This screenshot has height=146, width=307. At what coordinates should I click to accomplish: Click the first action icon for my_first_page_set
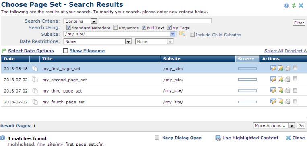tap(273, 68)
